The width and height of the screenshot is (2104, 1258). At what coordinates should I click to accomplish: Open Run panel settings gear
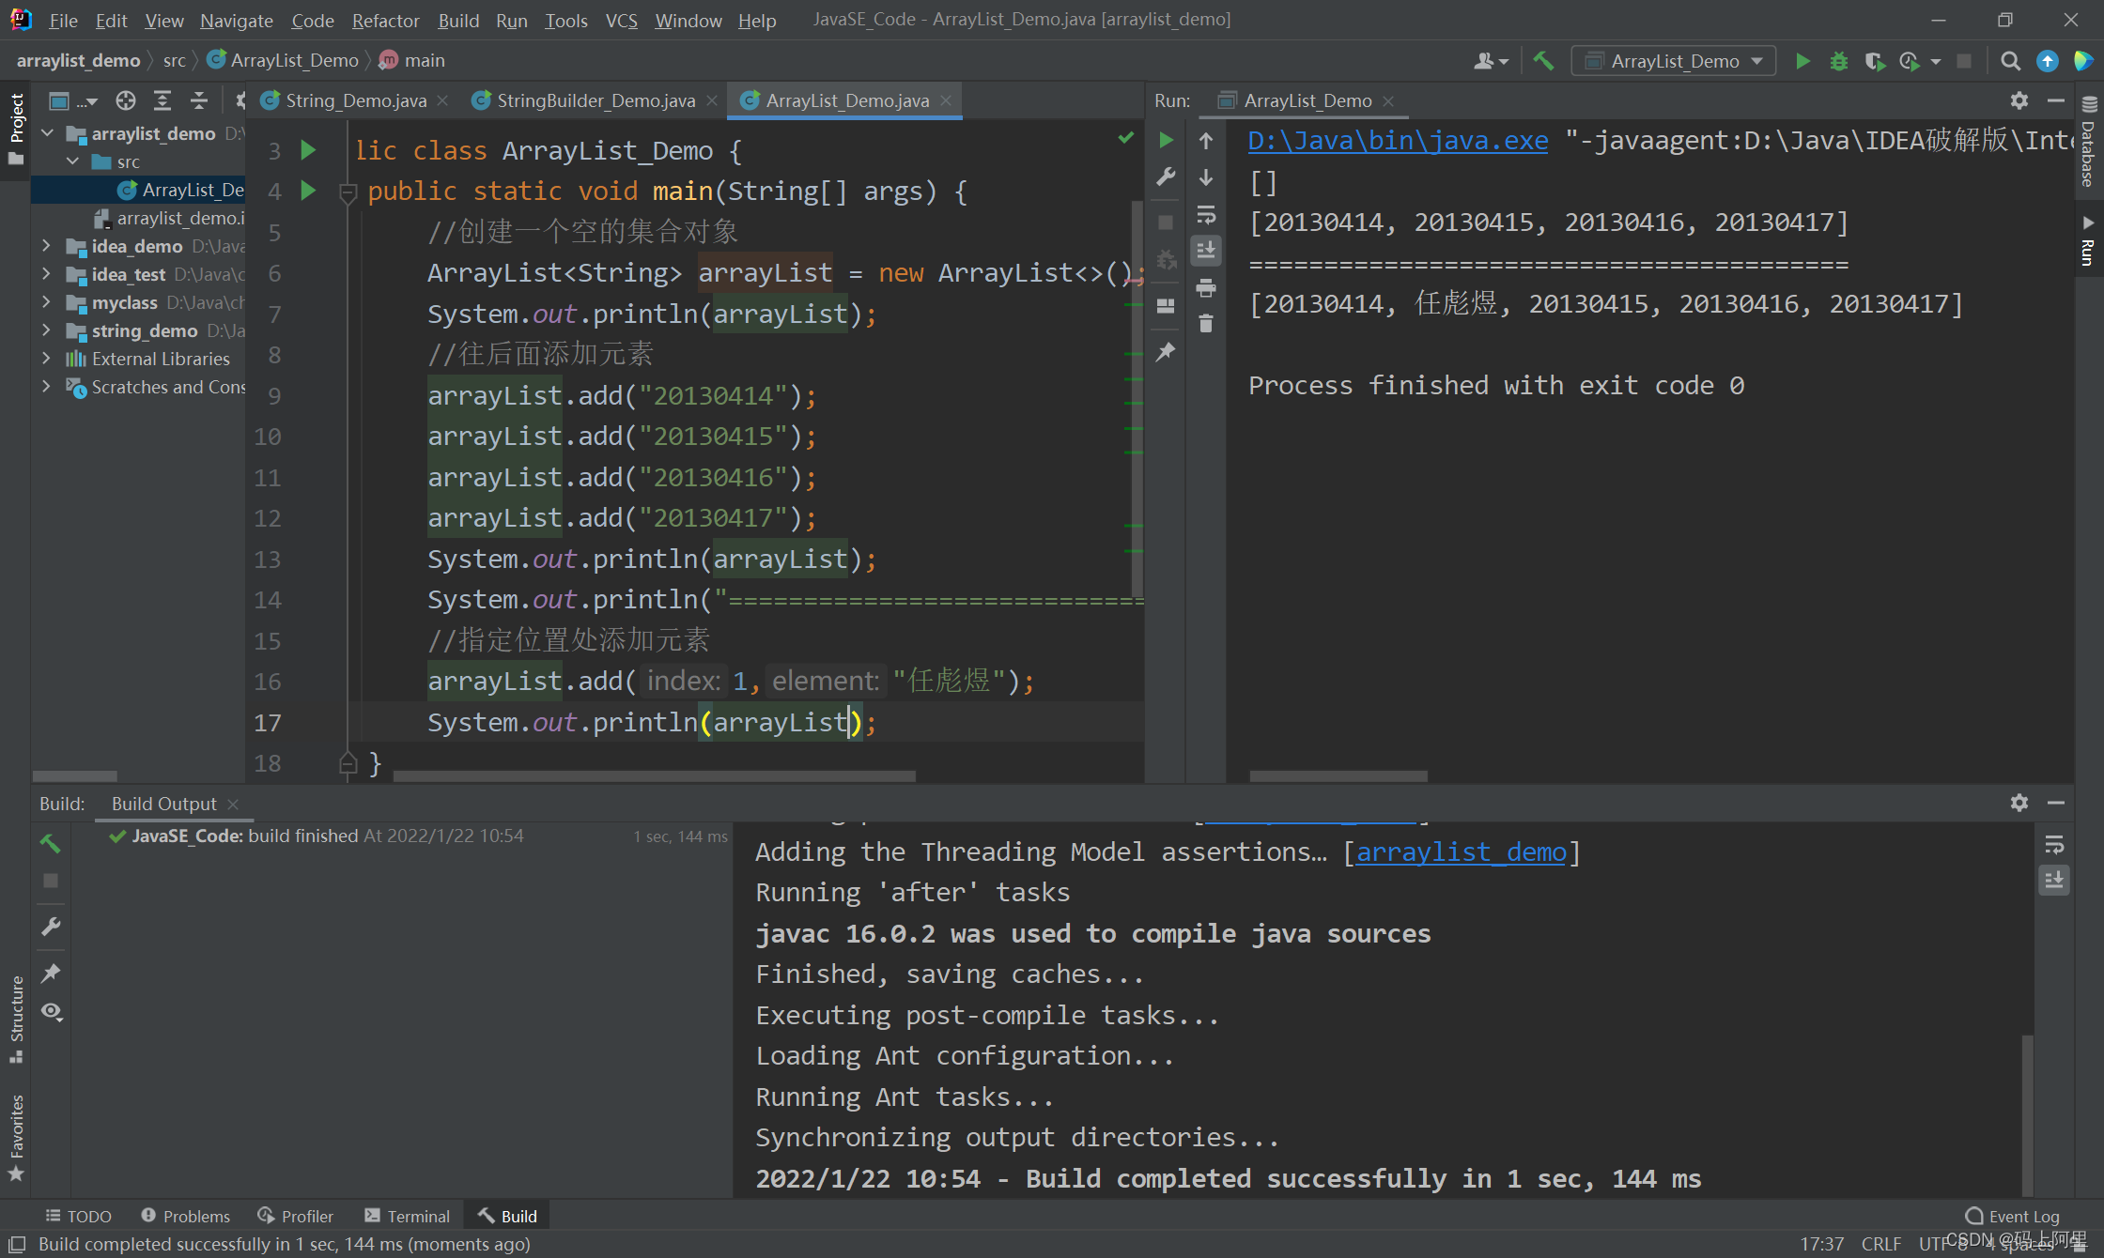[x=2019, y=100]
